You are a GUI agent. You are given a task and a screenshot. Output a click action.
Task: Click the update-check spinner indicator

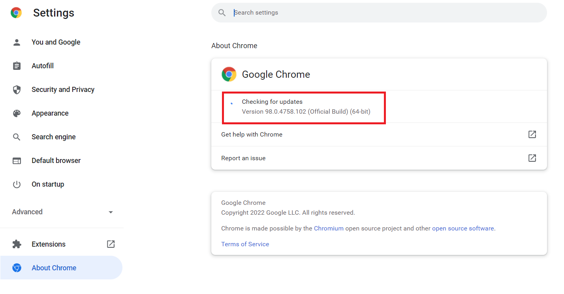point(232,103)
